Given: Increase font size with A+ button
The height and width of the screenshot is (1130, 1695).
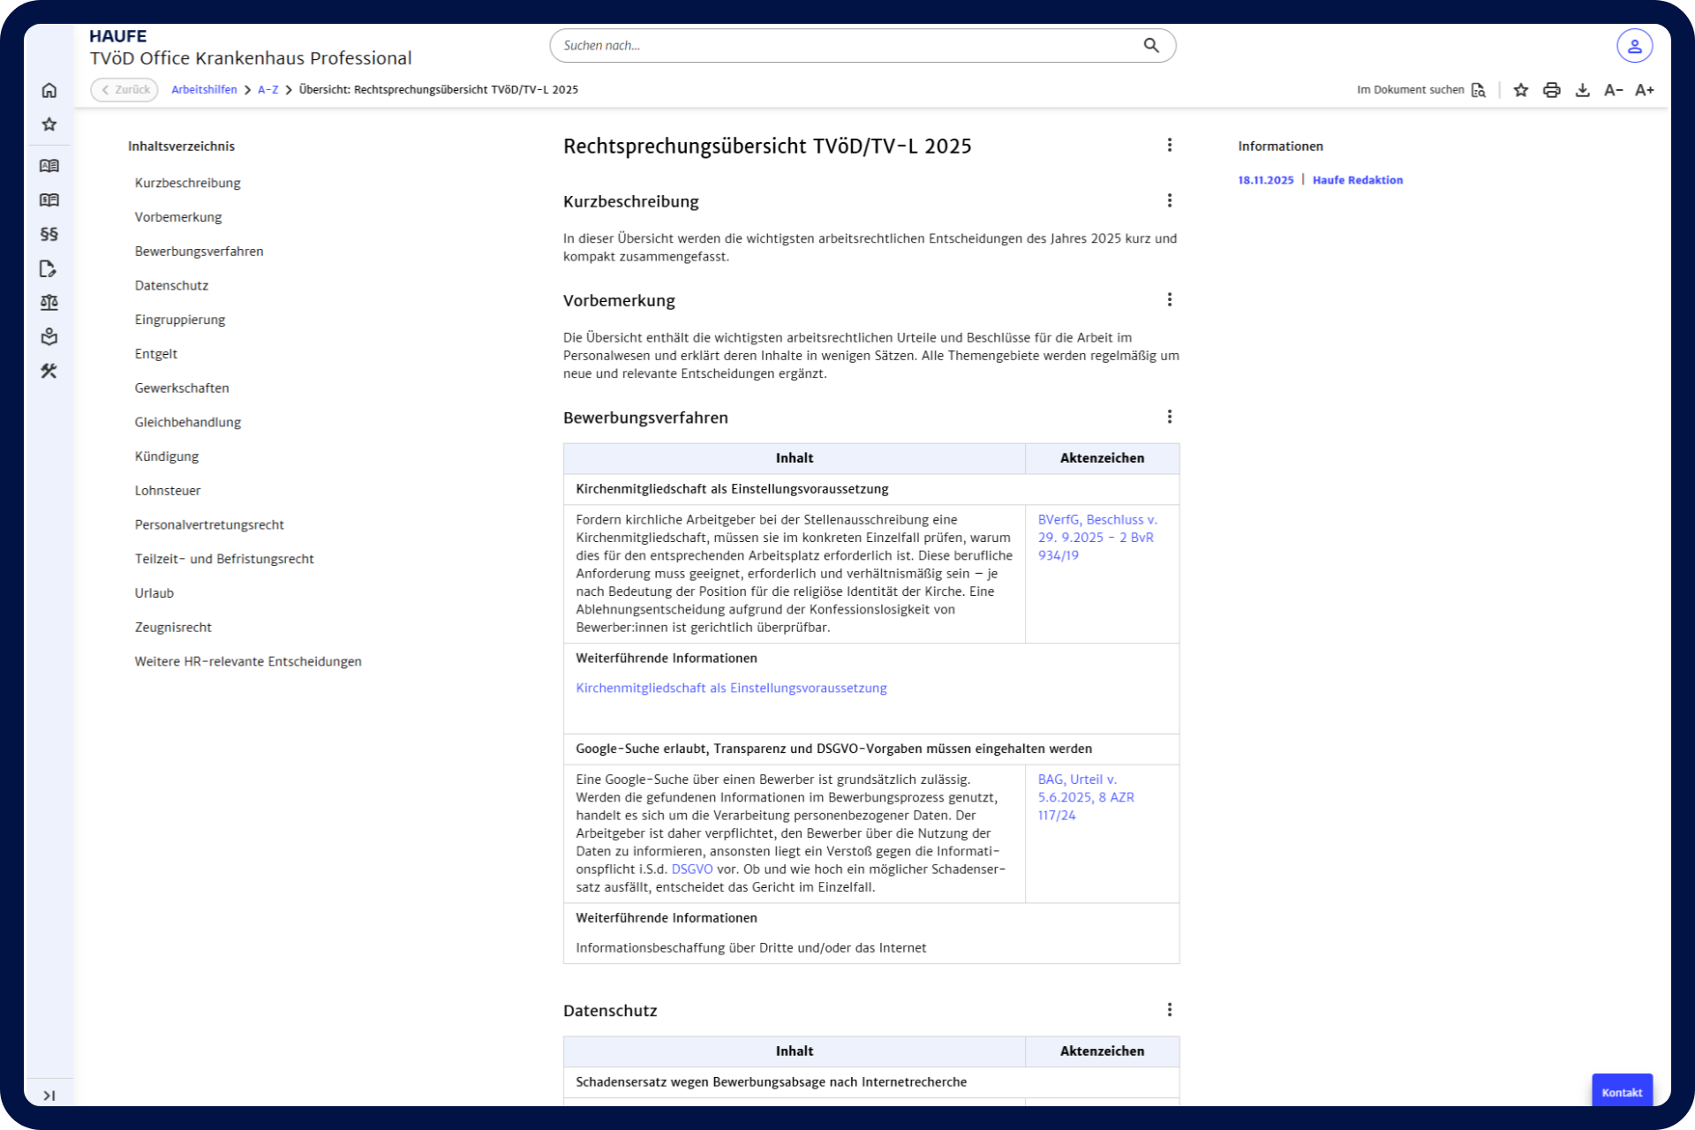Looking at the screenshot, I should (x=1644, y=90).
